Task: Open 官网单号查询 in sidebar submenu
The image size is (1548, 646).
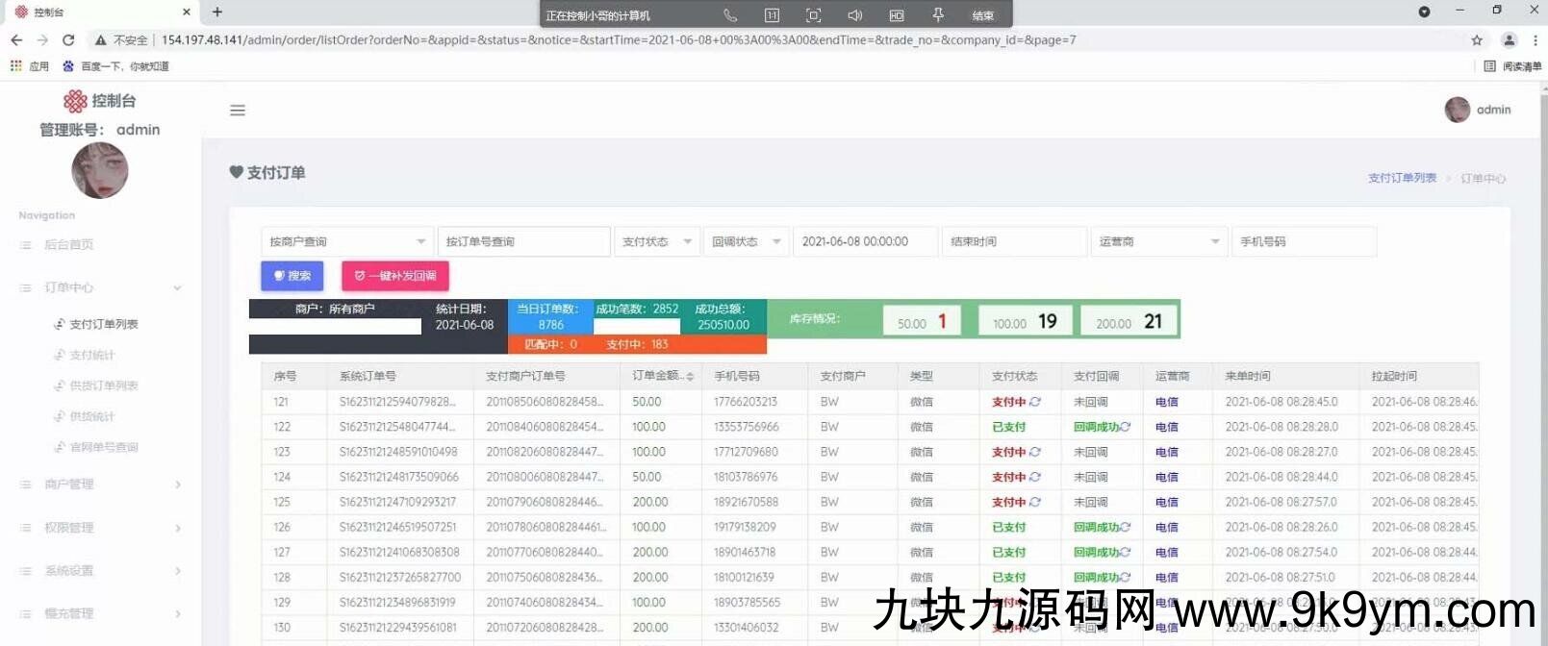Action: tap(104, 447)
